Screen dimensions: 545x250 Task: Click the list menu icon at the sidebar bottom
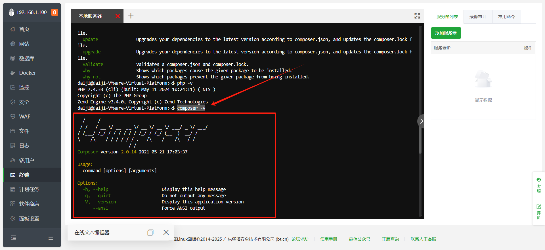[x=51, y=238]
